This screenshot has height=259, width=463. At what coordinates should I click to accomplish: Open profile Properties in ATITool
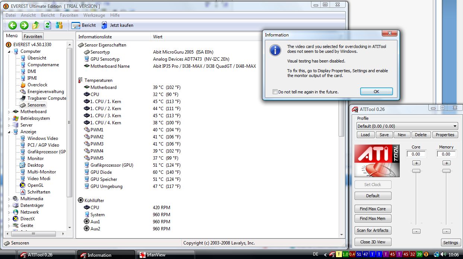click(445, 135)
